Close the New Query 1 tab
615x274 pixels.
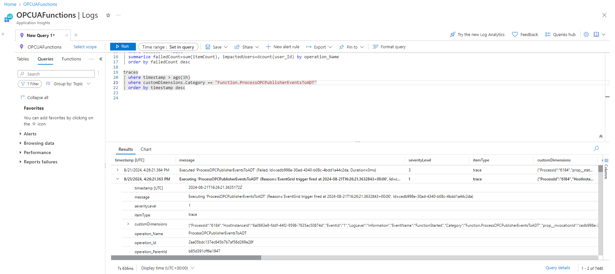(67, 35)
